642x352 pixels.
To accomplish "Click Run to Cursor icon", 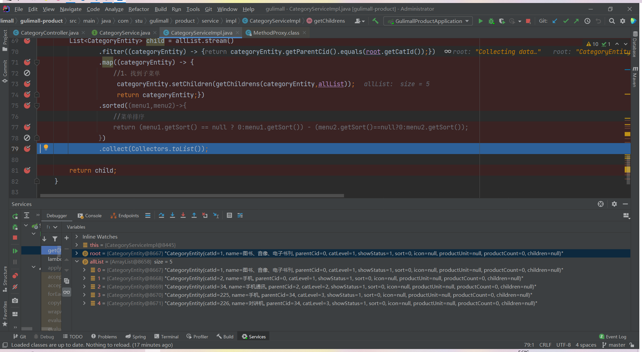I will (216, 216).
